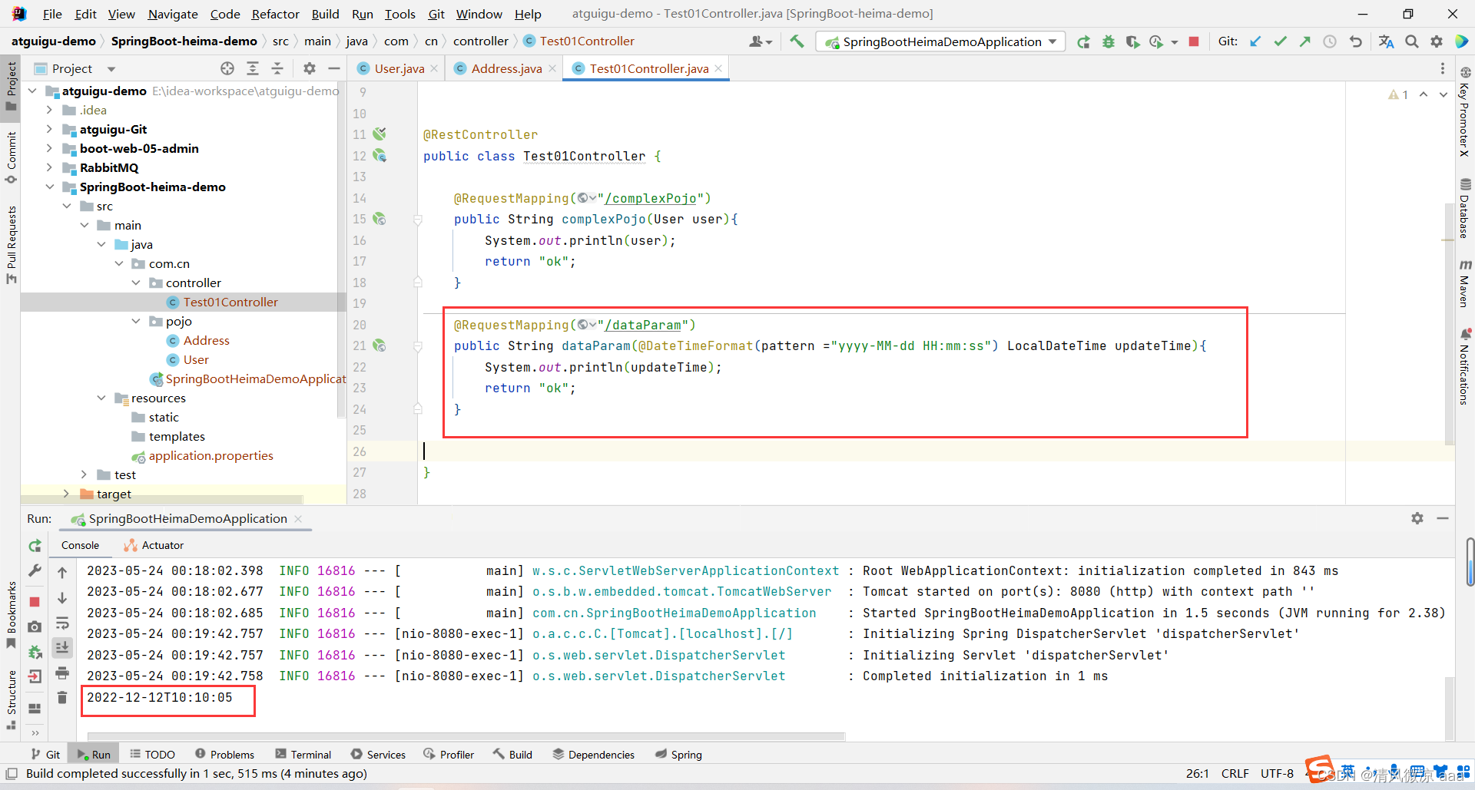Hide the Project tool window
Image resolution: width=1475 pixels, height=790 pixels.
coord(334,68)
